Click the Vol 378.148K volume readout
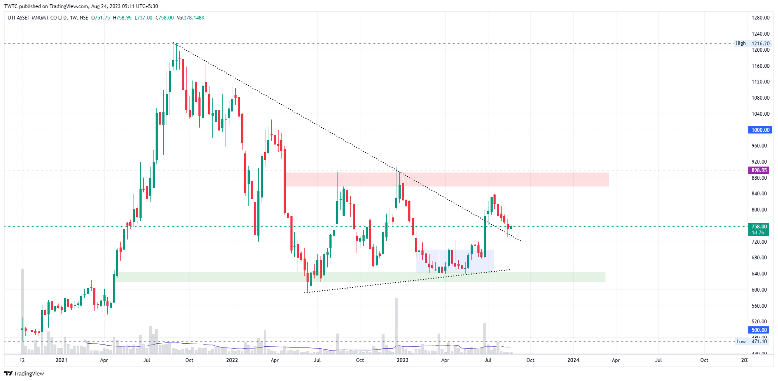The image size is (778, 381). click(x=191, y=18)
